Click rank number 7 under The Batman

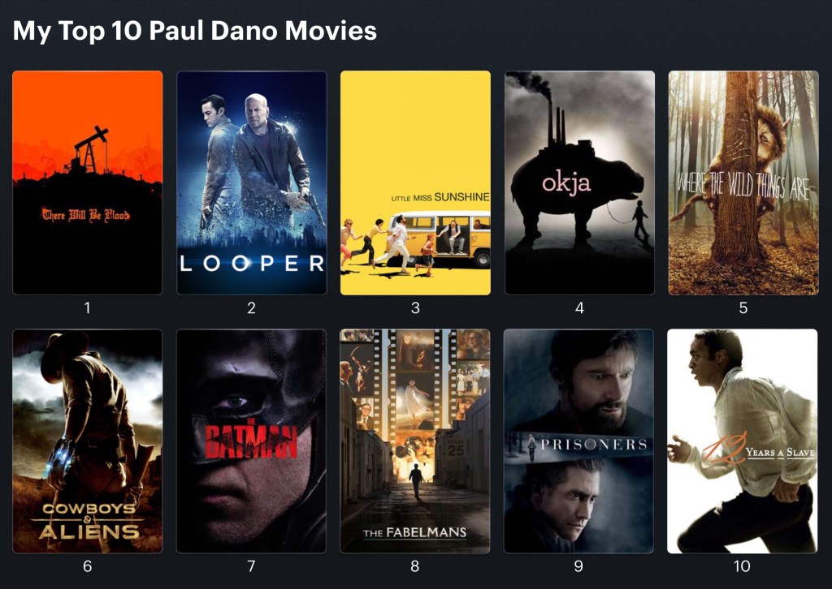pos(252,566)
